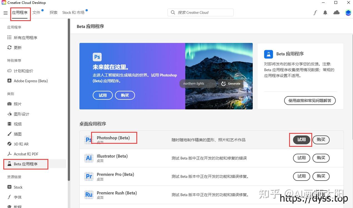Image resolution: width=353 pixels, height=208 pixels.
Task: Check cloud sync status icon
Action: 336,12
